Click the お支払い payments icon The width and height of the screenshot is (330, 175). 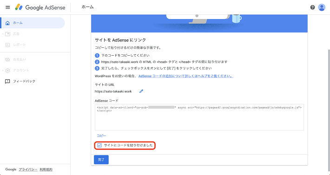[7, 59]
